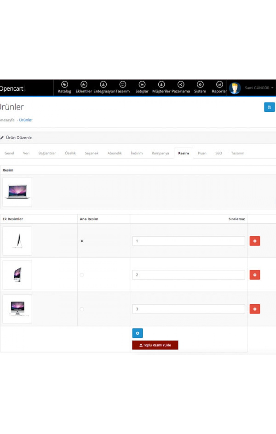The image size is (276, 434).
Task: Select first image as Ana Resim
Action: pos(82,241)
